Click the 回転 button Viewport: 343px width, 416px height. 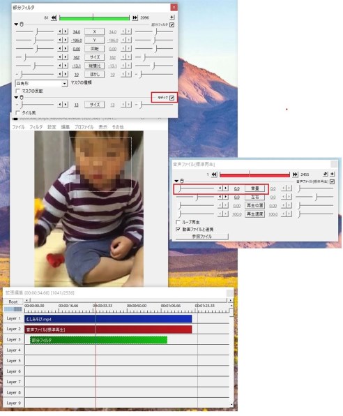point(94,49)
